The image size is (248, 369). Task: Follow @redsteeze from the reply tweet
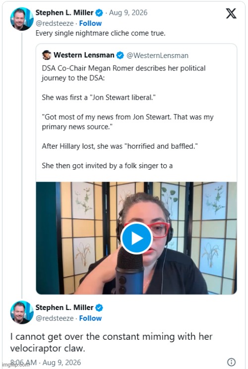[x=90, y=318]
